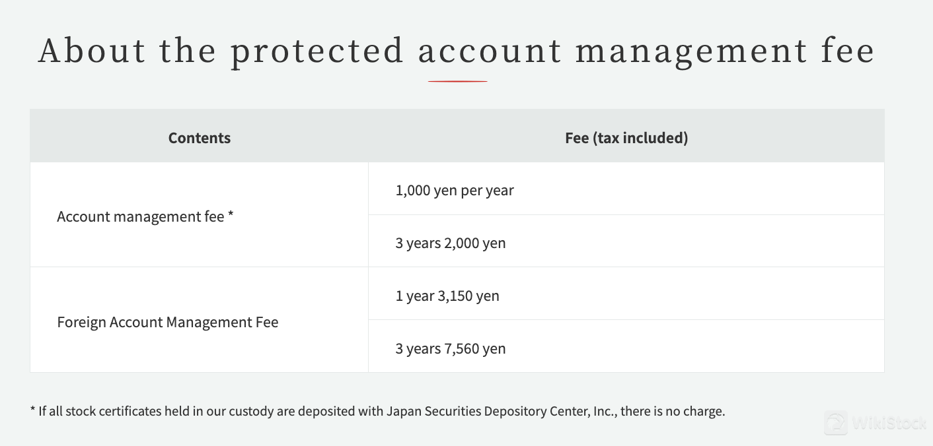Image resolution: width=933 pixels, height=446 pixels.
Task: Click the 3 years 7,560 yen cell
Action: 626,346
